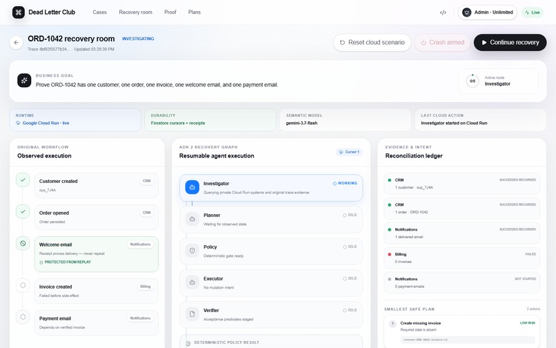Open the Cases nav item

point(99,12)
